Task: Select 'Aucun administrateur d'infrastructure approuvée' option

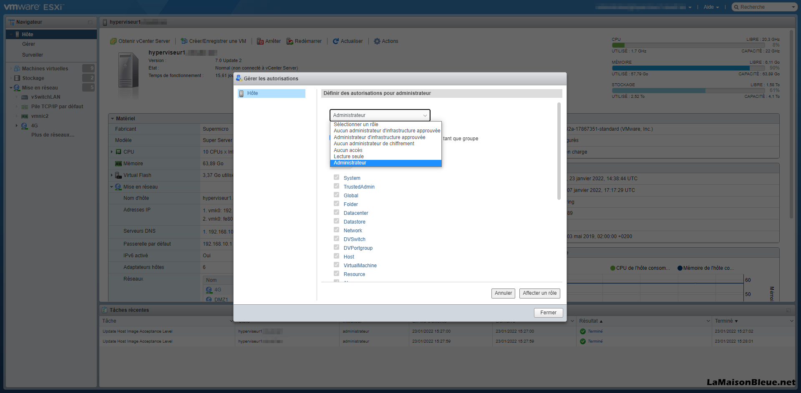Action: 385,131
